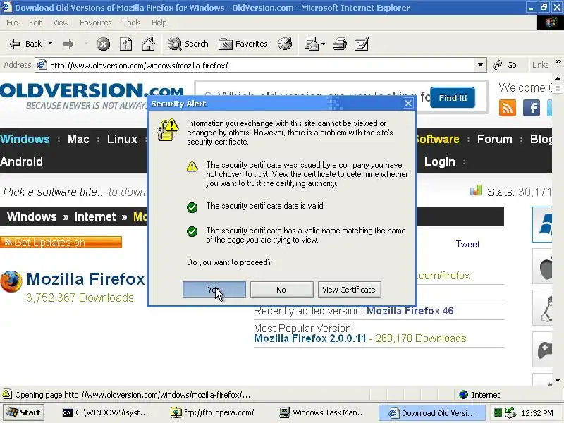
Task: Close the Security Alert dialog
Action: (408, 104)
